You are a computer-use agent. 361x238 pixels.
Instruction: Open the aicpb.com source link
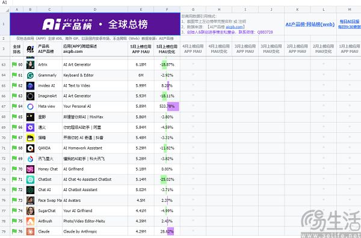click(234, 27)
